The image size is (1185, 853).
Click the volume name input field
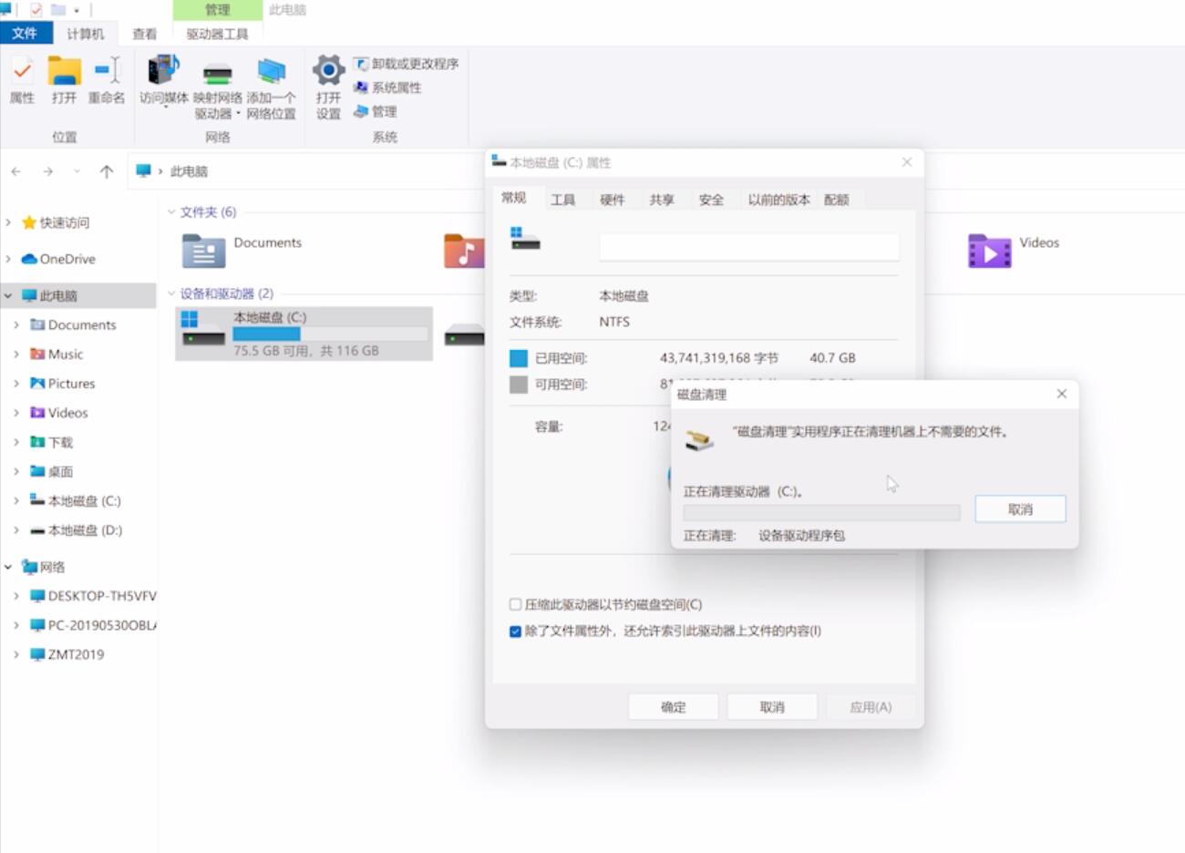(x=747, y=247)
